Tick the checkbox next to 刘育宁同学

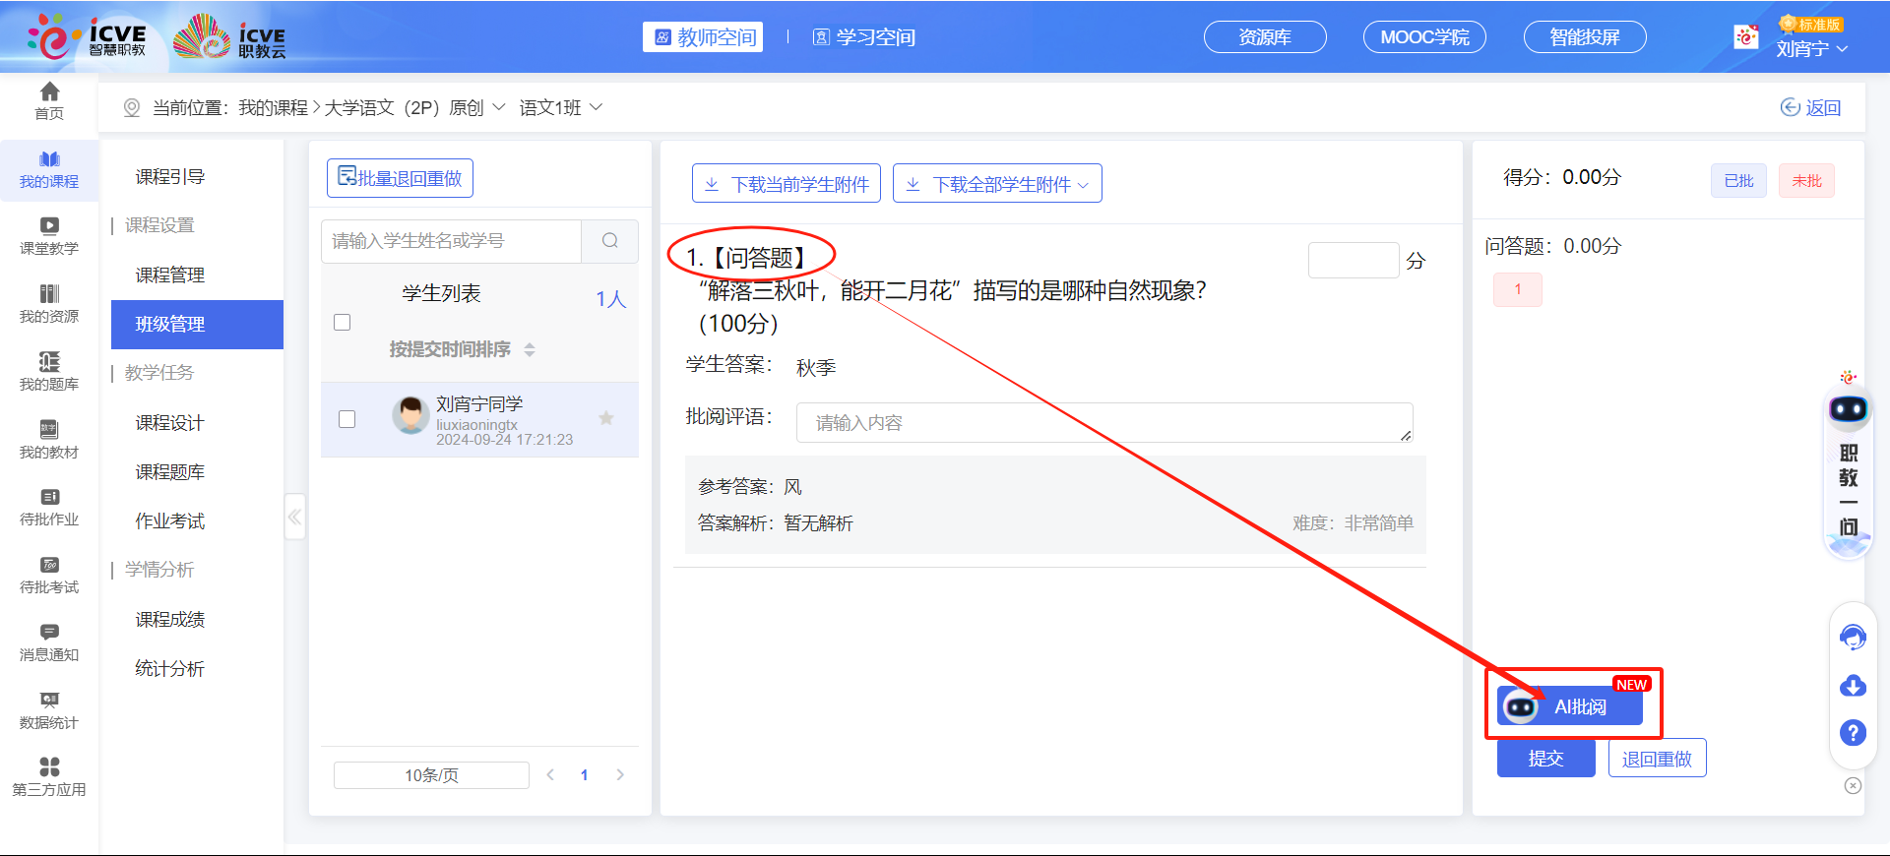click(x=346, y=419)
